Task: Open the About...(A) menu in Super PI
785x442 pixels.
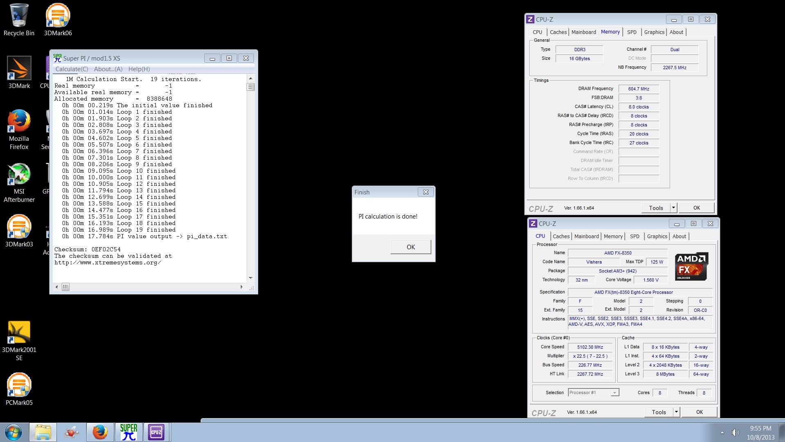Action: pyautogui.click(x=108, y=69)
